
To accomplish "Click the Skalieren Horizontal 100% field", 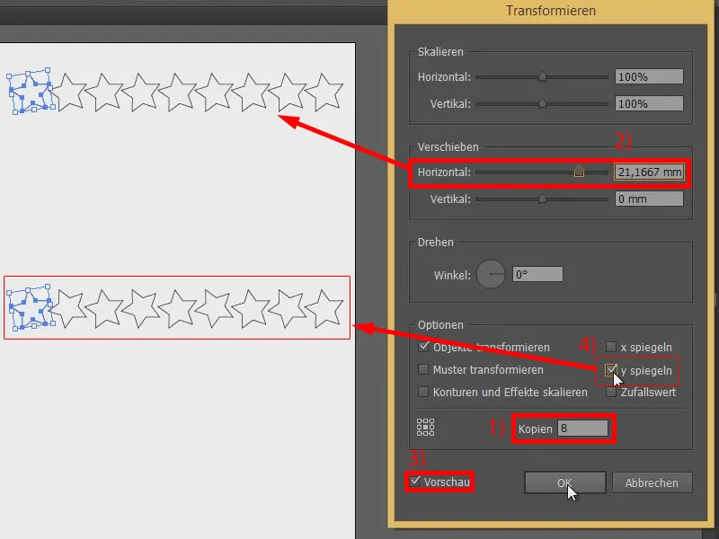I will (649, 76).
